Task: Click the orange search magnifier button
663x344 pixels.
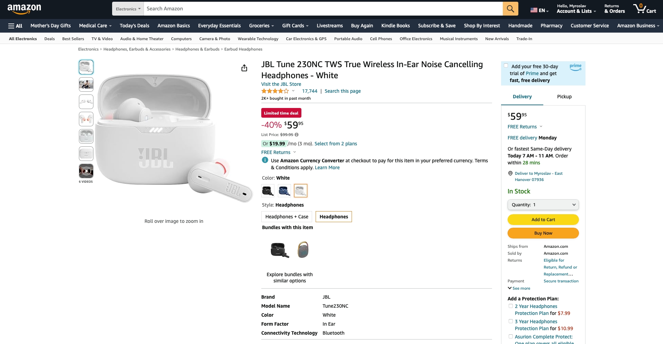Action: tap(510, 9)
